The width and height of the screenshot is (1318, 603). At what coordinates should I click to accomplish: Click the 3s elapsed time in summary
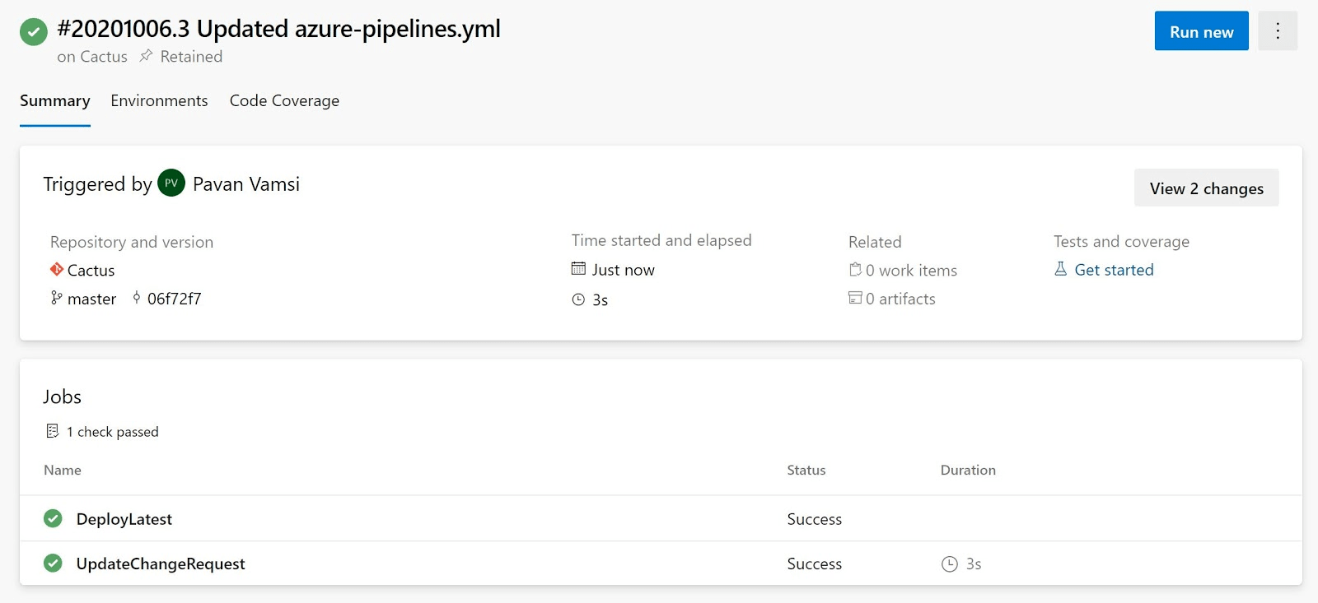(600, 300)
